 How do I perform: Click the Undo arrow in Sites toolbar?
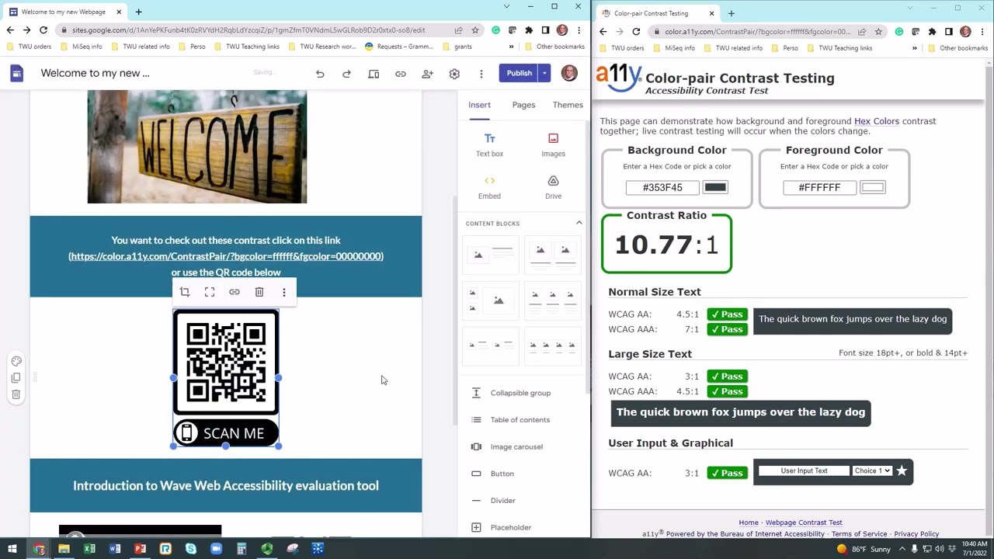[320, 74]
